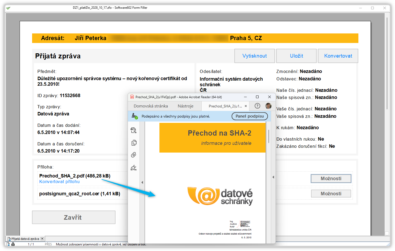
Task: Click the message ID 11532668
Action: (70, 96)
